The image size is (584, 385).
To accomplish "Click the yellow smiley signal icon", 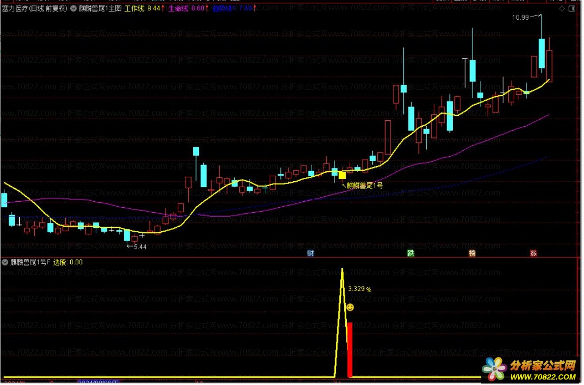I will (351, 308).
